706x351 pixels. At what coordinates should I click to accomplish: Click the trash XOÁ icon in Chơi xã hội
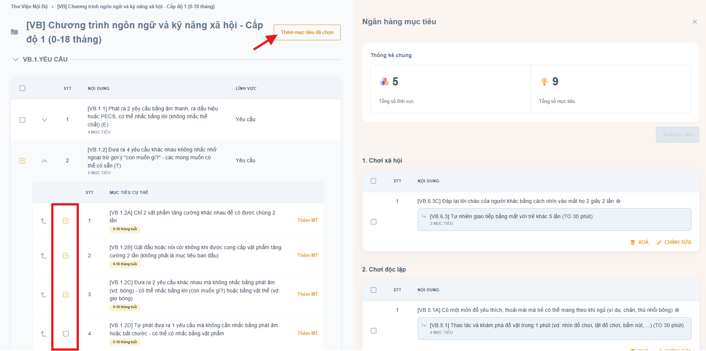coord(633,242)
